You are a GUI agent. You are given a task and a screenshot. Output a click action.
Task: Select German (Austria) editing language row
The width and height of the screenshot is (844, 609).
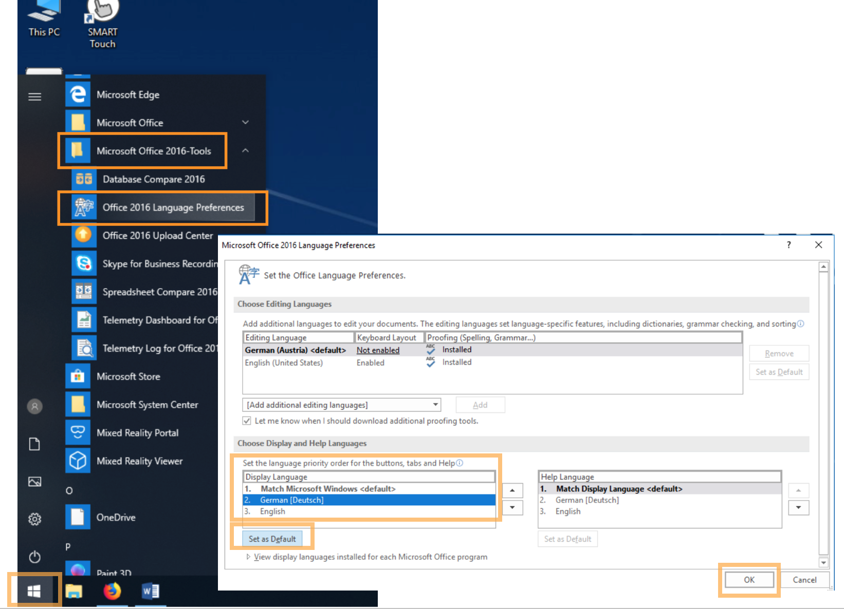pos(492,350)
